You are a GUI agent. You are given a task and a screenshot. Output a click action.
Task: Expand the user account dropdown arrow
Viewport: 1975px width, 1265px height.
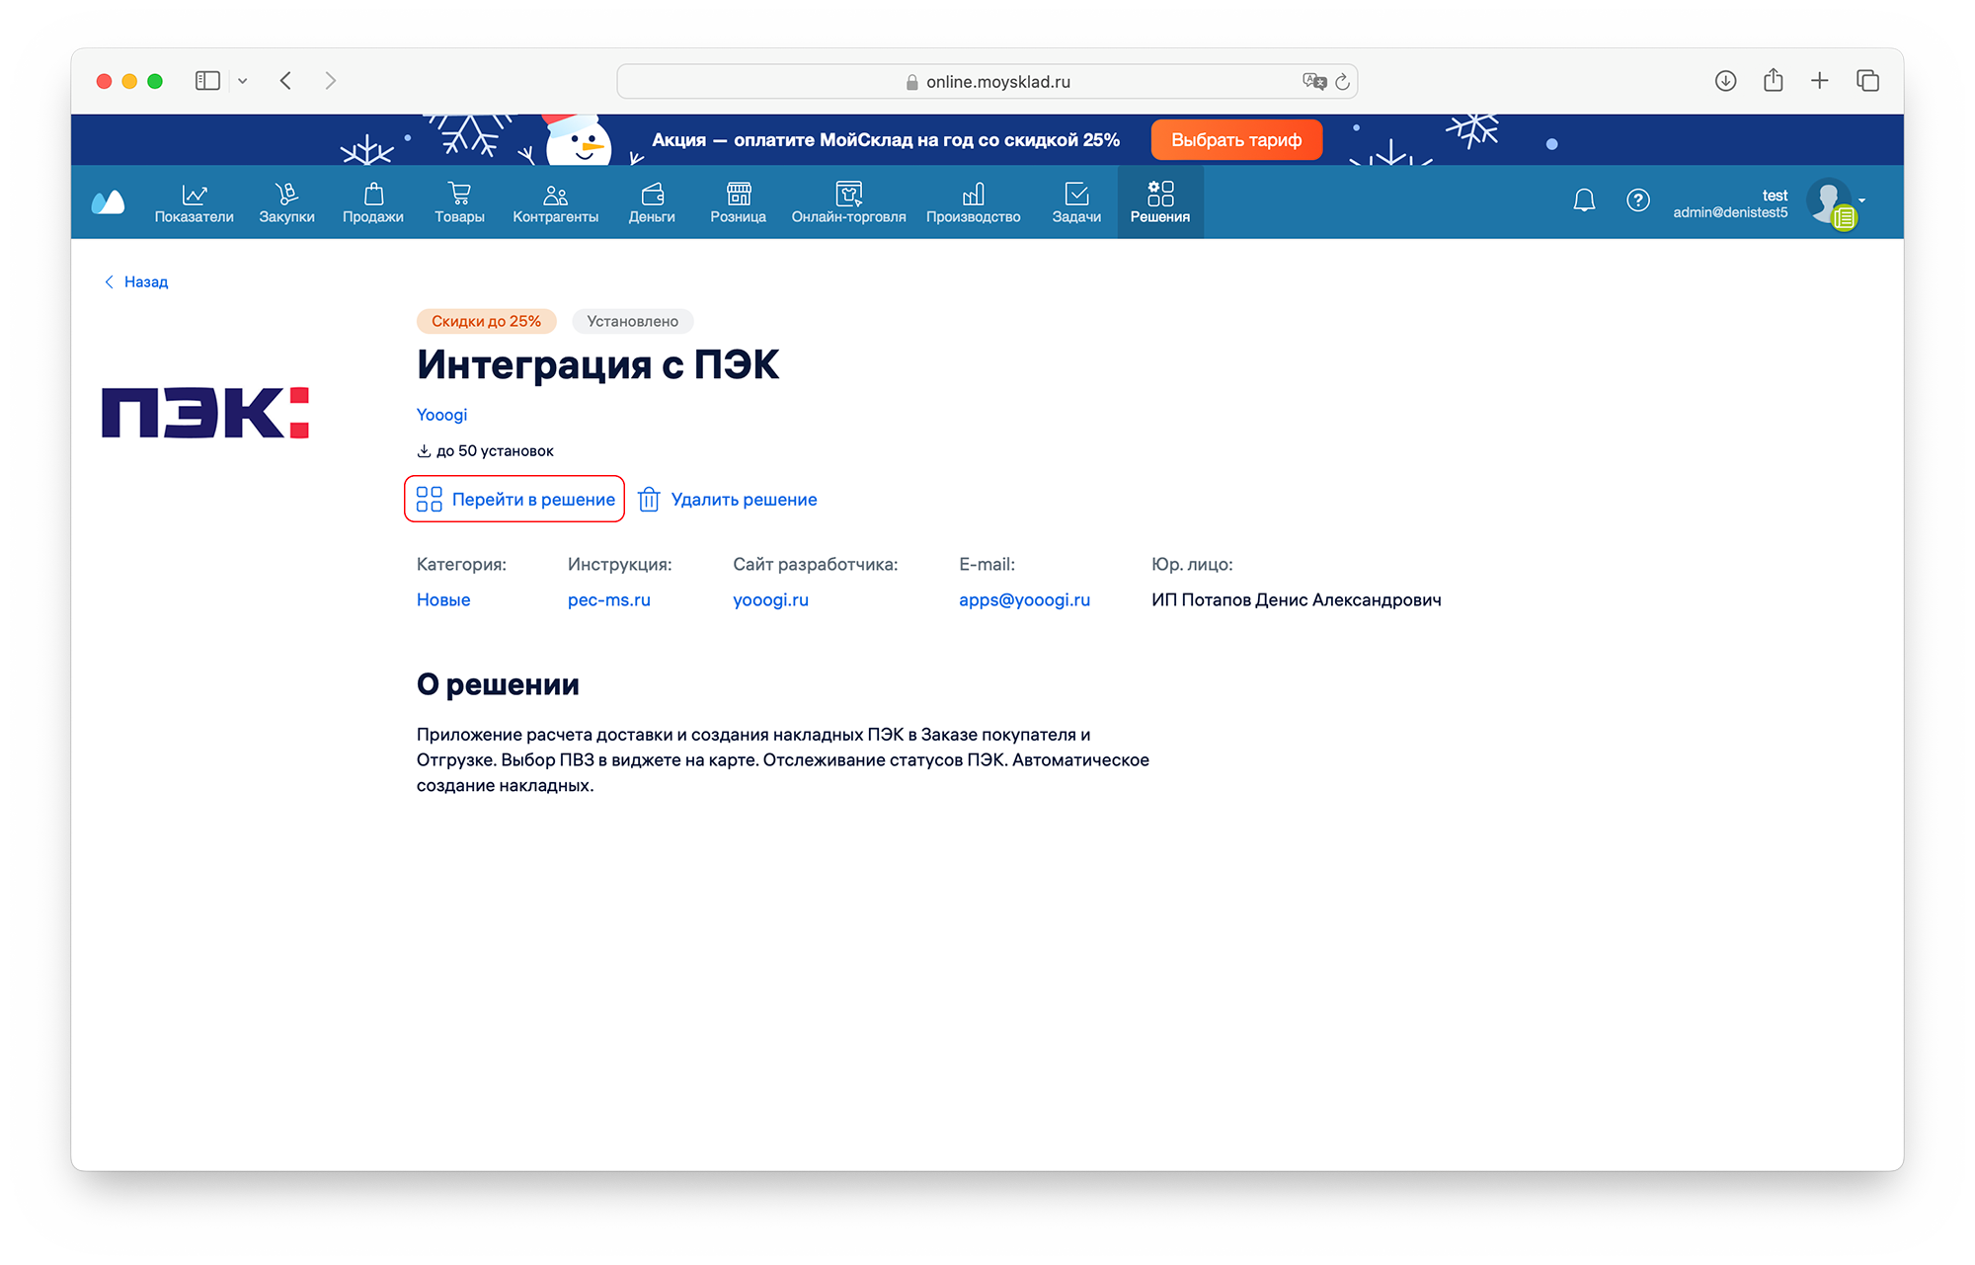[x=1862, y=200]
